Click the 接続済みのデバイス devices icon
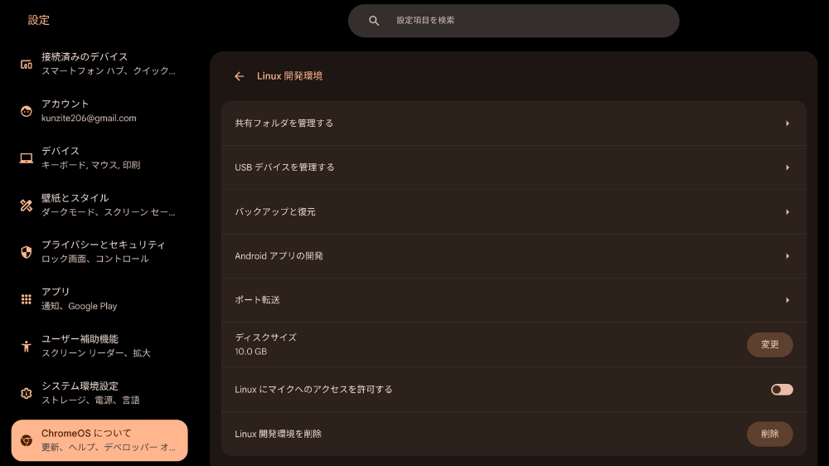The height and width of the screenshot is (466, 829). [x=26, y=65]
